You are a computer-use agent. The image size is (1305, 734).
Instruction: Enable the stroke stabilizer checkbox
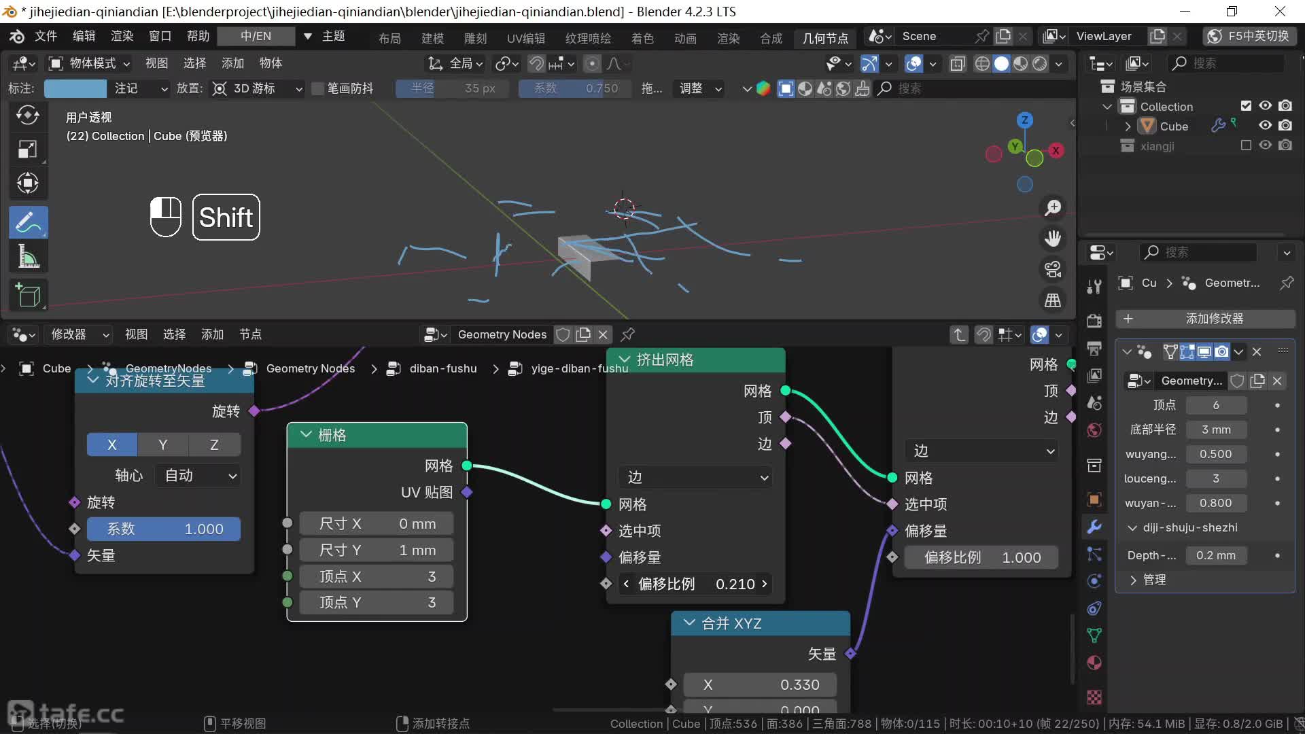[x=317, y=88]
